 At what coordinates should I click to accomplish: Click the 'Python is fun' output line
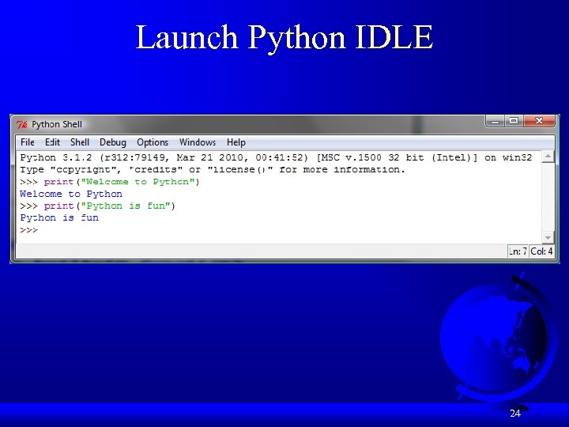click(59, 218)
